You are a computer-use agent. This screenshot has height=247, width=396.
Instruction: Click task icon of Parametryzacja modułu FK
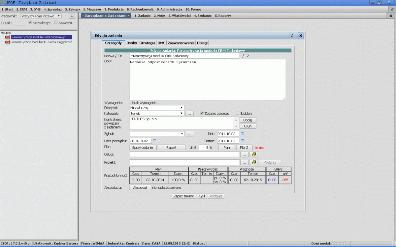(x=8, y=42)
